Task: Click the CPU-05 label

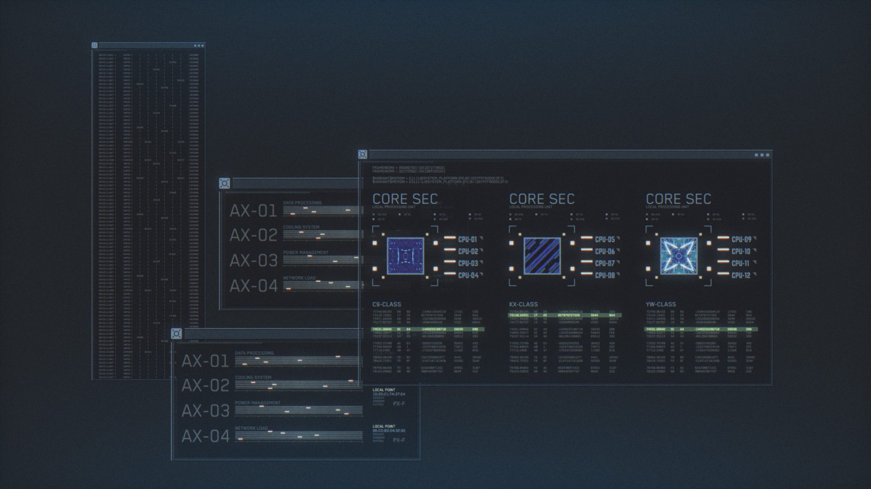Action: click(605, 240)
